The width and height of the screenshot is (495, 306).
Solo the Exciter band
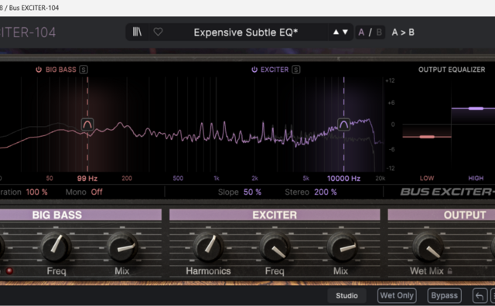click(x=295, y=70)
